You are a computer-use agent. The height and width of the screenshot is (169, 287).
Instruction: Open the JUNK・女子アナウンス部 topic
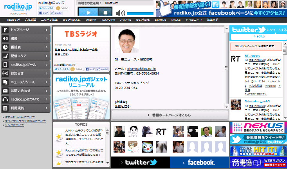(x=84, y=137)
